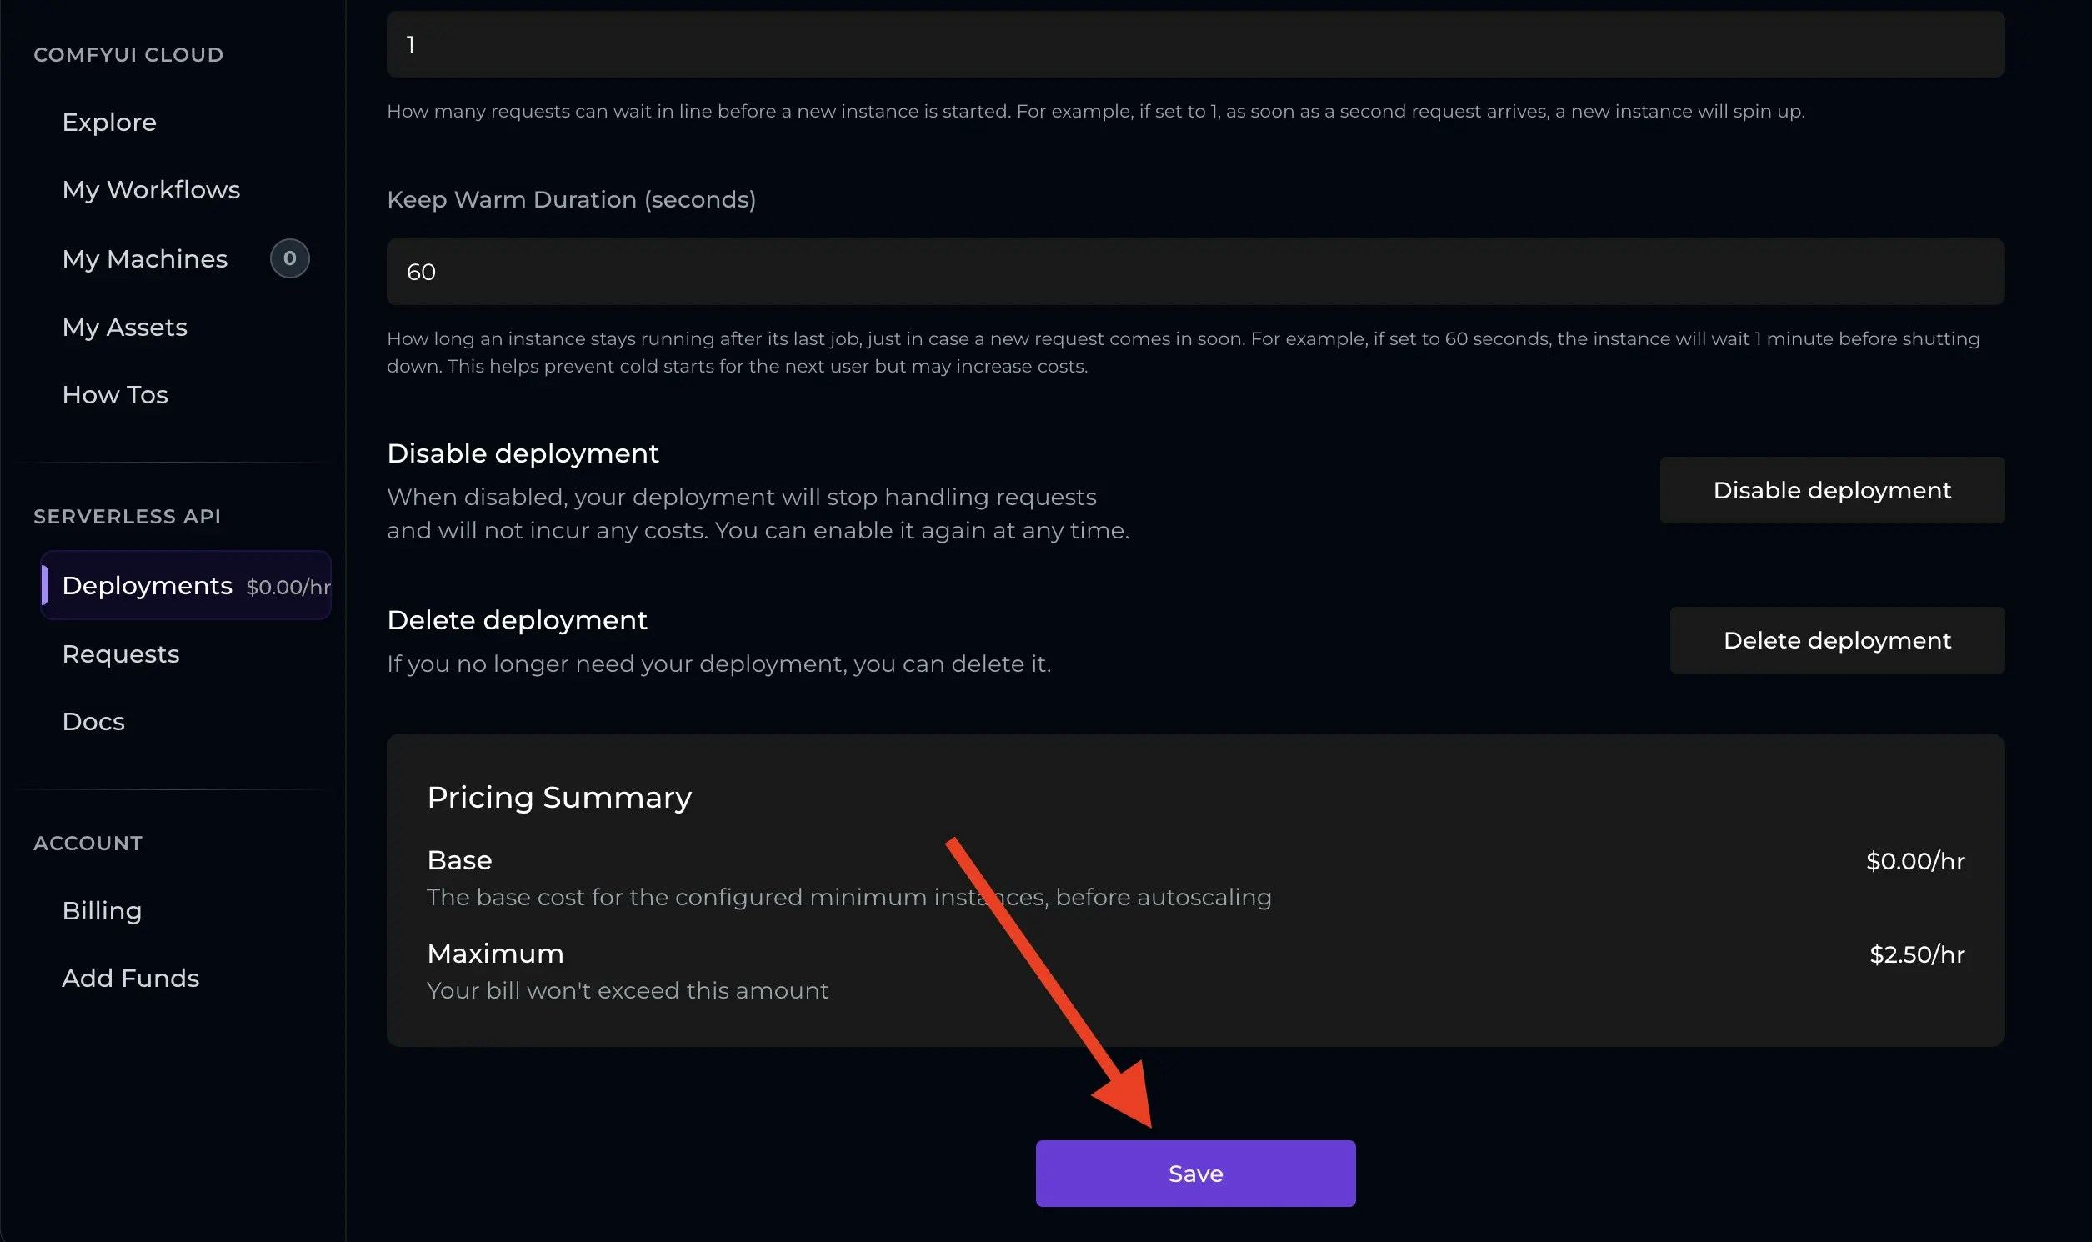The width and height of the screenshot is (2092, 1242).
Task: Navigate to My Workflows
Action: click(x=152, y=190)
